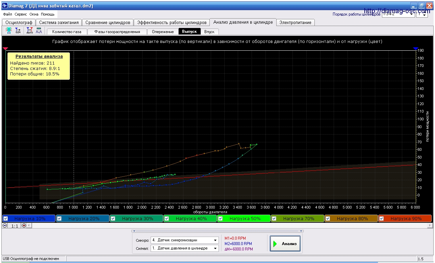The height and width of the screenshot is (263, 435).
Task: Click the 1234 cylinder numbering toolbar icon
Action: coord(18,31)
